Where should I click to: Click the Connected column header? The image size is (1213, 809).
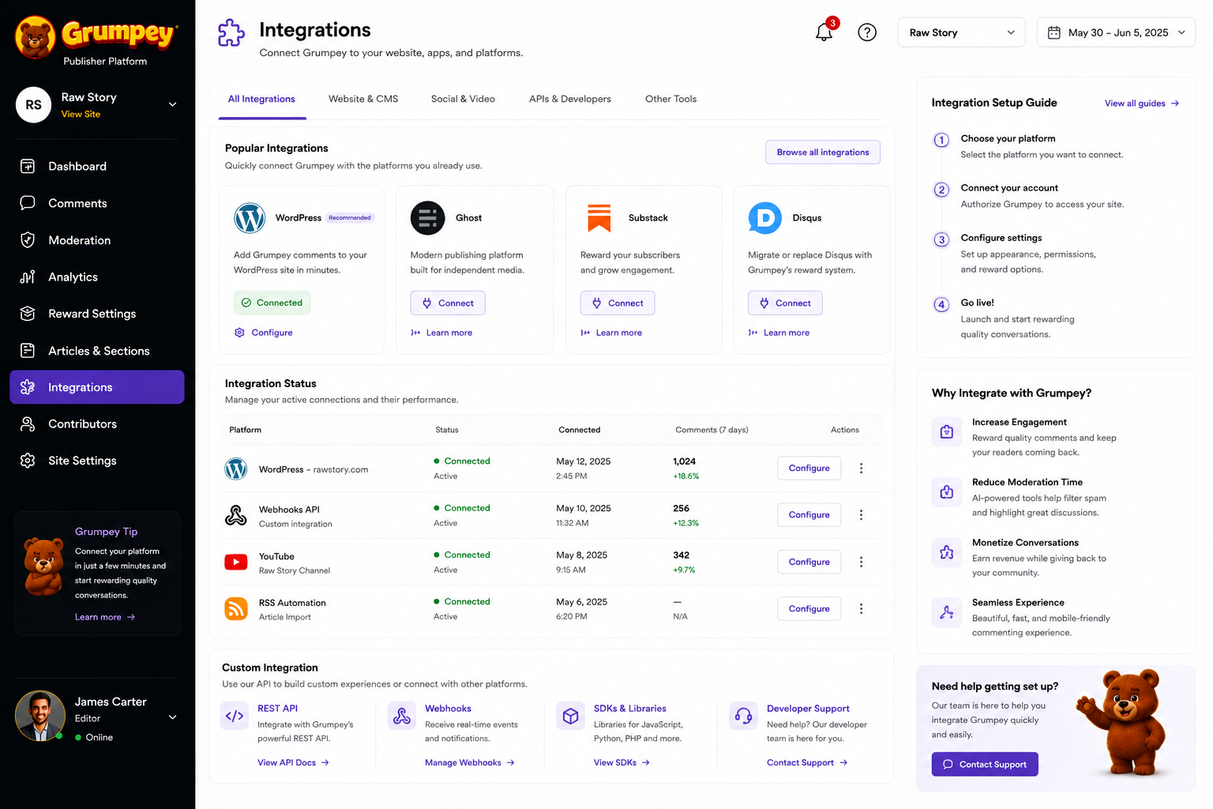point(579,430)
